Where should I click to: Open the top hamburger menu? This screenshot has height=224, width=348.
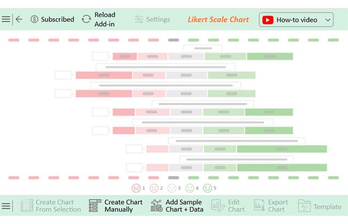6,19
